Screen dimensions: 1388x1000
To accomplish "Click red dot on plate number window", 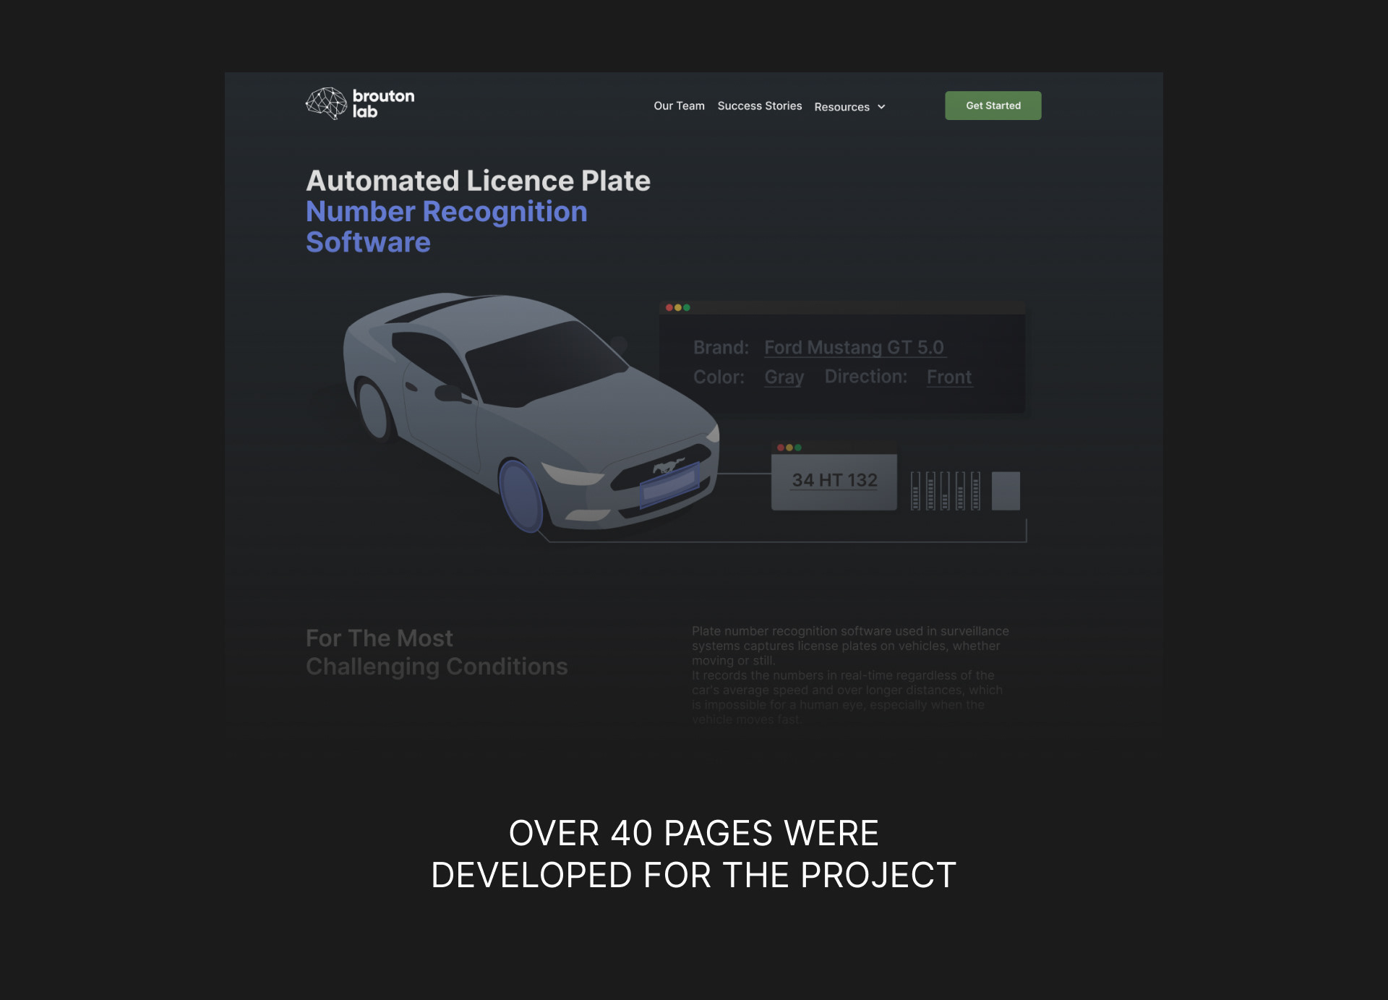I will point(781,448).
